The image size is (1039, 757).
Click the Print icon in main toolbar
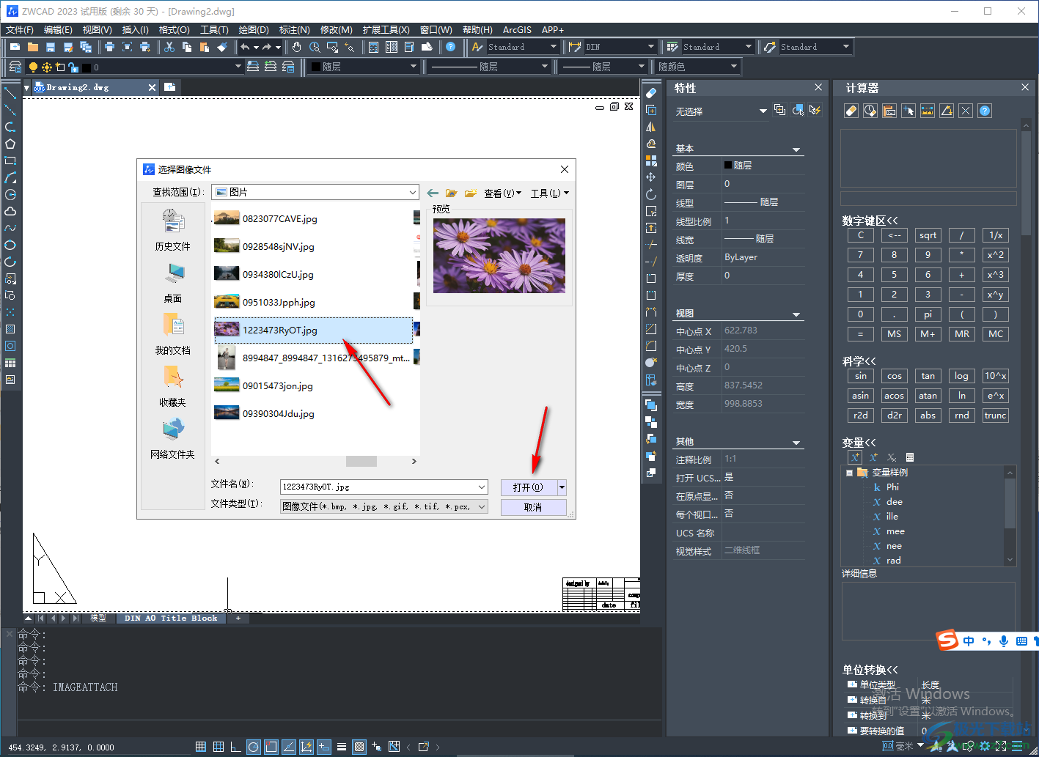click(x=109, y=47)
